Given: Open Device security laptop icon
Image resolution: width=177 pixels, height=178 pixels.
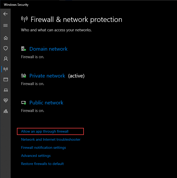Looking at the screenshot, I should [5, 90].
